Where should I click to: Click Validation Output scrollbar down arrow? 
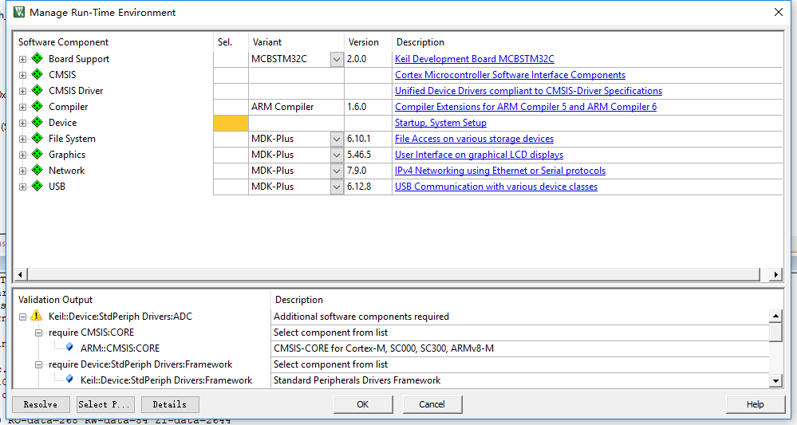[775, 380]
